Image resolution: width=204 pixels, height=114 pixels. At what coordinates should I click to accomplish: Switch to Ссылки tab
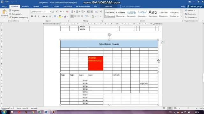point(56,6)
